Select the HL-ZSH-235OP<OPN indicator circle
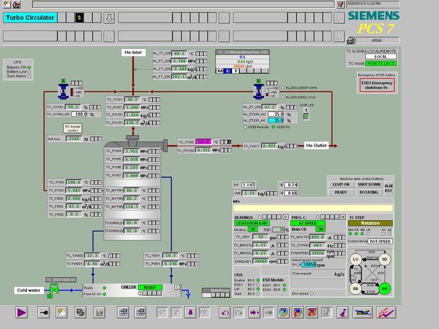This screenshot has height=329, width=439. tap(283, 88)
